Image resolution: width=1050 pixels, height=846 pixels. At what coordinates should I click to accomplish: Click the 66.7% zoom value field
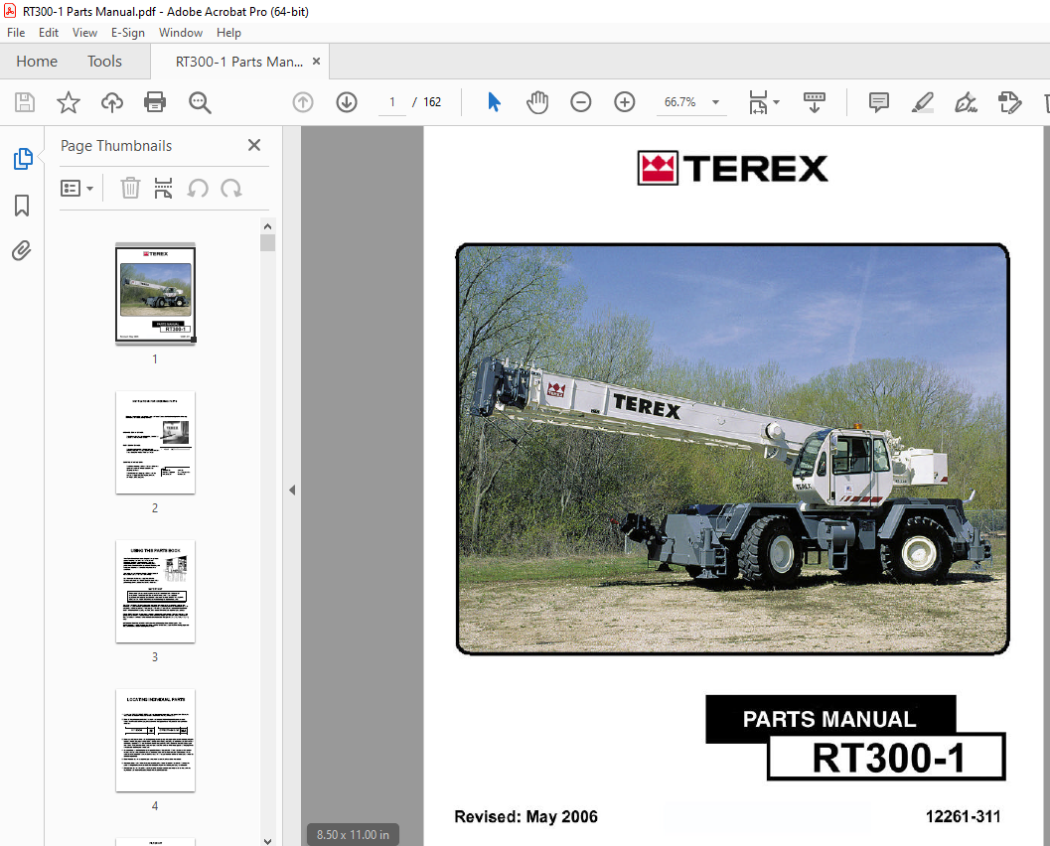(679, 102)
